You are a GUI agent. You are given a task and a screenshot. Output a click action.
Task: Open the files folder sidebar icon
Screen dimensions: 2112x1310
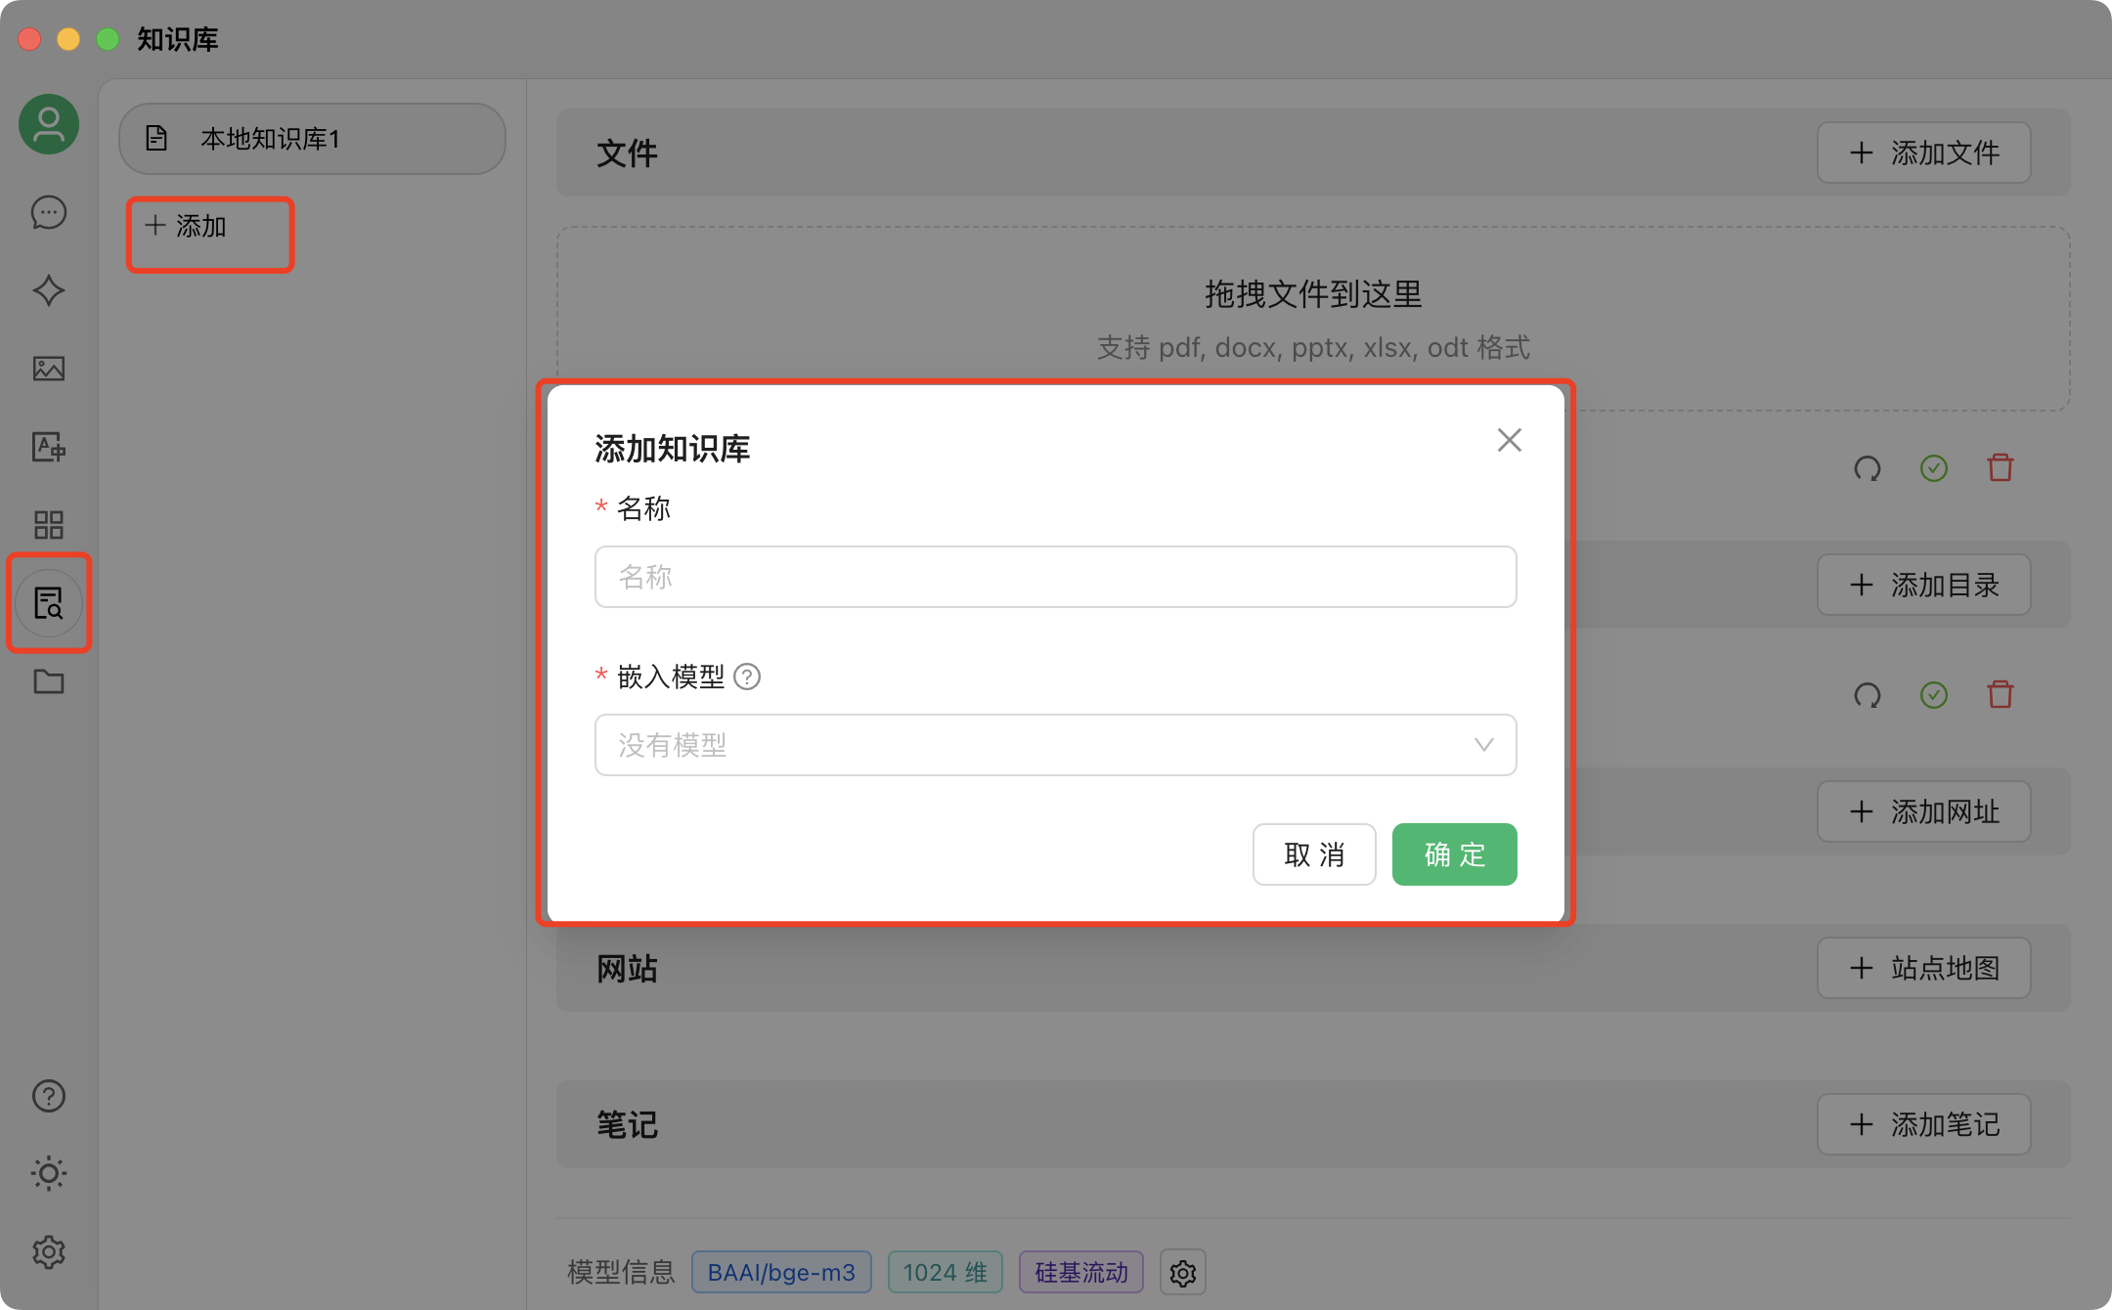[48, 681]
